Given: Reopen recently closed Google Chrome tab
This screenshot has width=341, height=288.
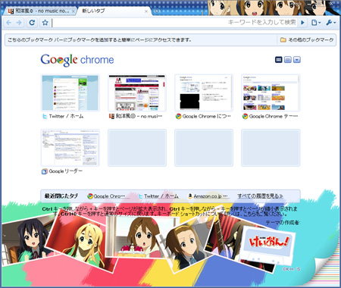Looking at the screenshot, I should tap(106, 196).
